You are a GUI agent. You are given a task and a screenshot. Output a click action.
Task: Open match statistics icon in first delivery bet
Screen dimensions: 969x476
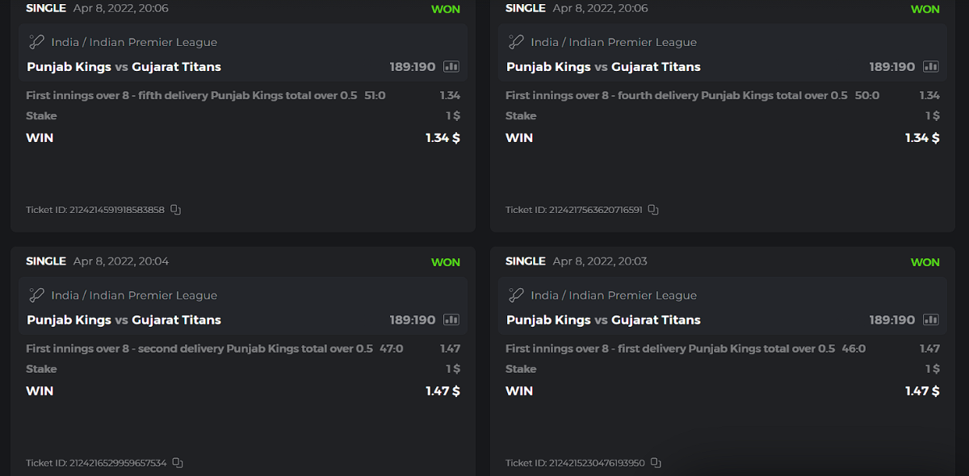(931, 320)
